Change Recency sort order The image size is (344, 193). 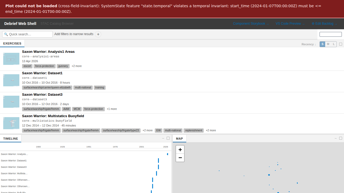[x=309, y=44]
